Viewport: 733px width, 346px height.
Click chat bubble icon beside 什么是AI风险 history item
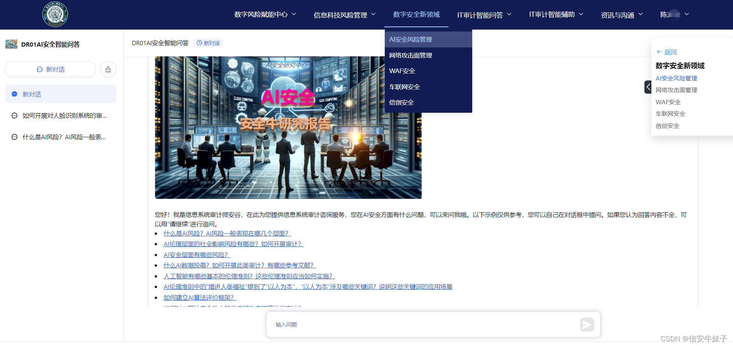[x=14, y=137]
